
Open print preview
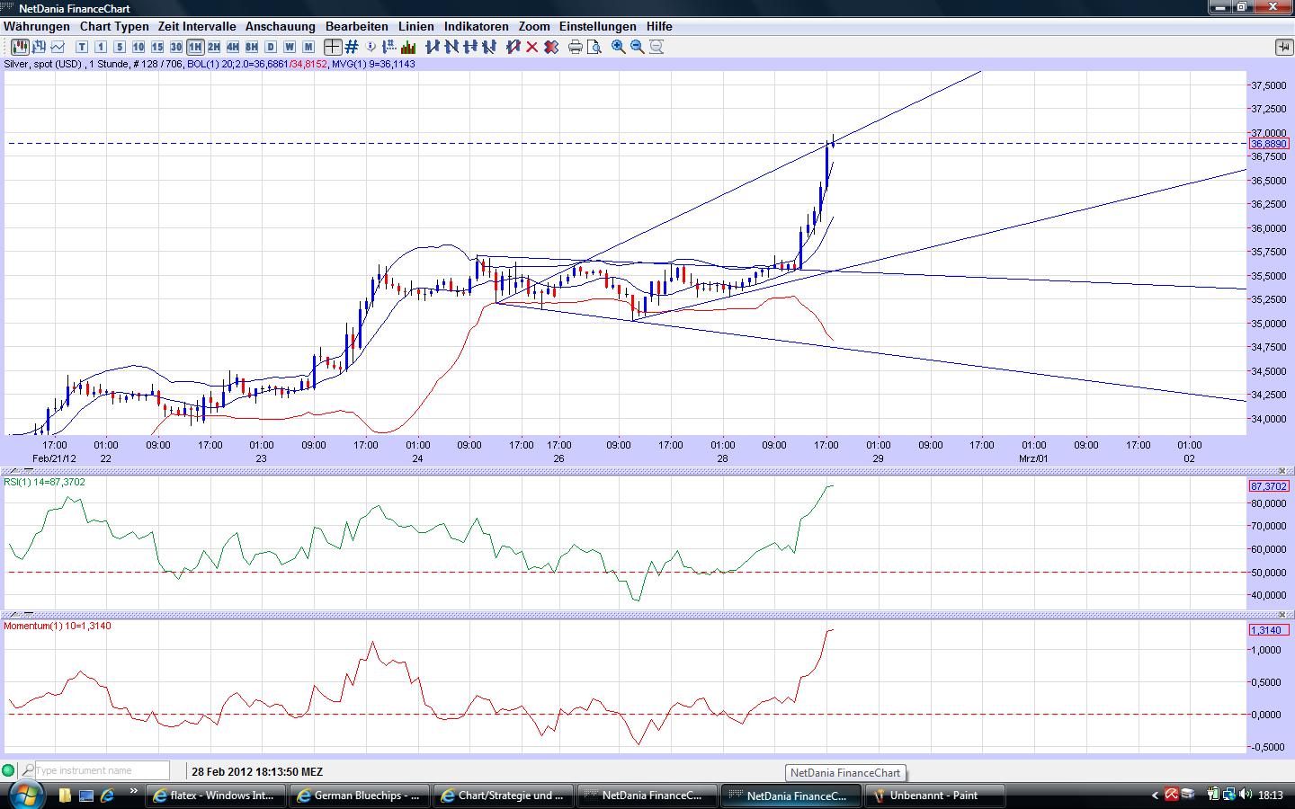(x=594, y=47)
